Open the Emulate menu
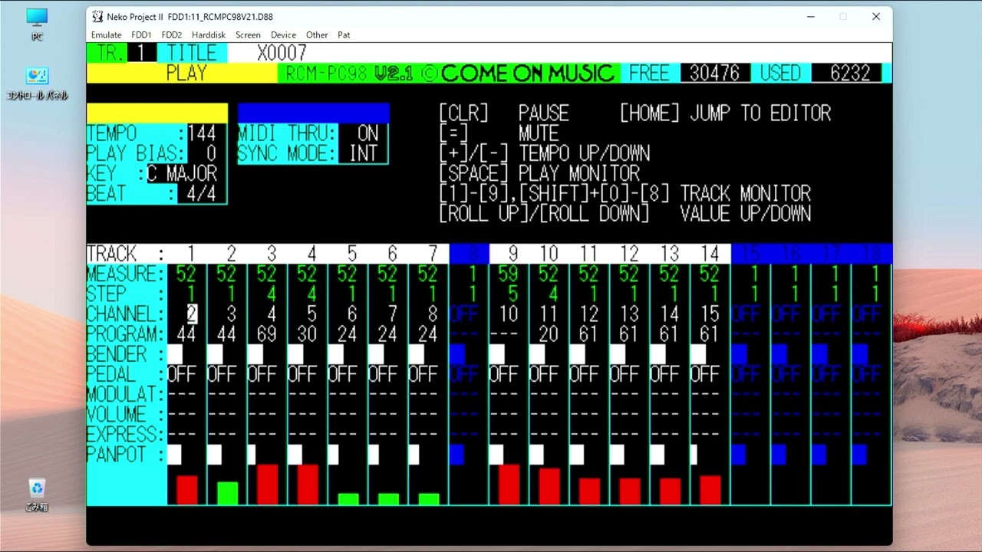This screenshot has height=552, width=982. tap(106, 34)
